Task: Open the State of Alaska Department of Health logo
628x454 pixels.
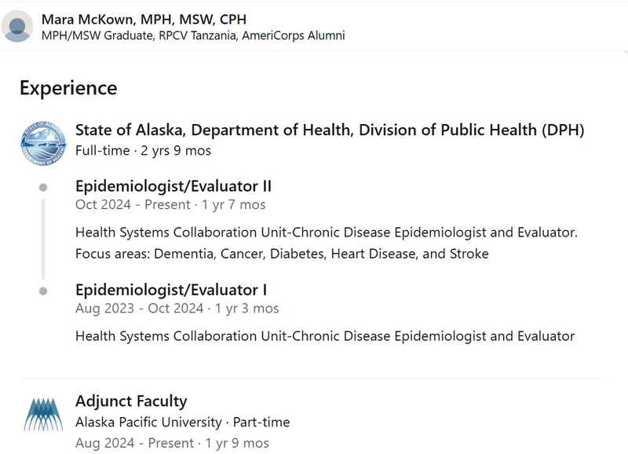Action: tap(43, 143)
